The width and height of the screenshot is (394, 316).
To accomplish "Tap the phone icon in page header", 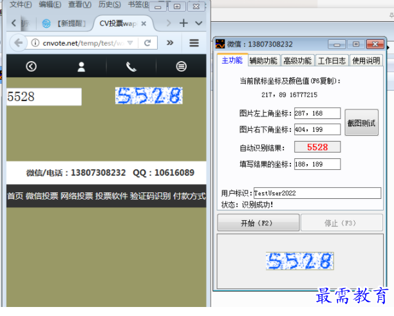I will coord(131,67).
